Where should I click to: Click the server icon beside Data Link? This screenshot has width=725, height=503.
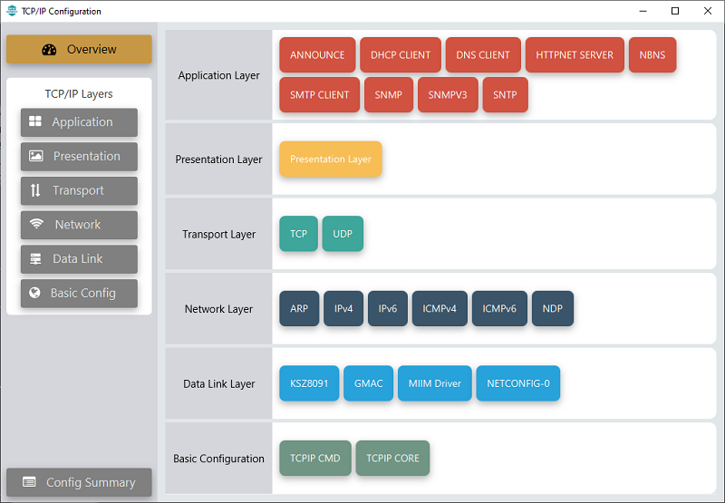coord(36,259)
